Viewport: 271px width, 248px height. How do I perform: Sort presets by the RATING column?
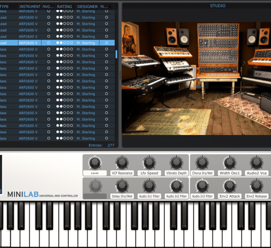(x=64, y=7)
